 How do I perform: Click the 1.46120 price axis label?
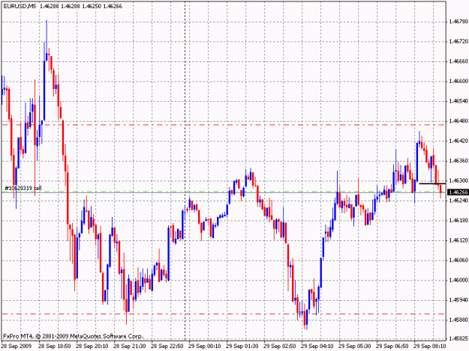(x=458, y=240)
